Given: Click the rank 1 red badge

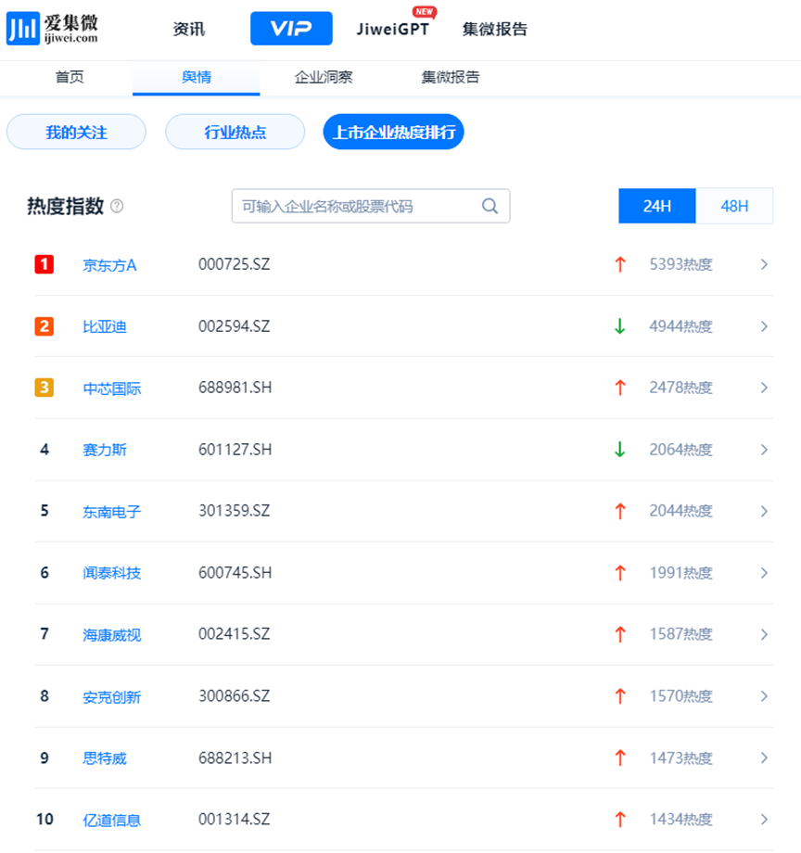Looking at the screenshot, I should [44, 265].
